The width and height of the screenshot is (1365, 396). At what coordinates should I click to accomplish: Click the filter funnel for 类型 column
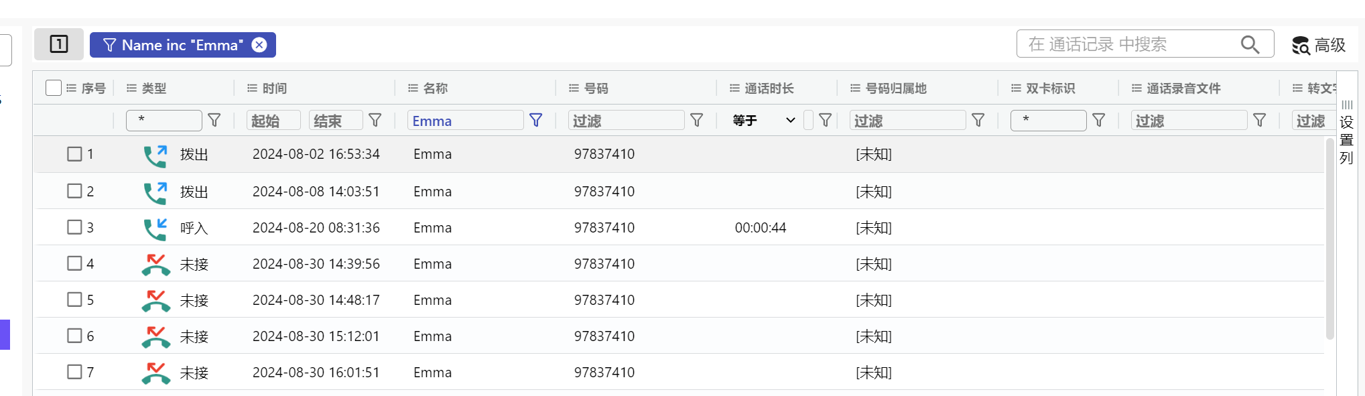pos(214,120)
